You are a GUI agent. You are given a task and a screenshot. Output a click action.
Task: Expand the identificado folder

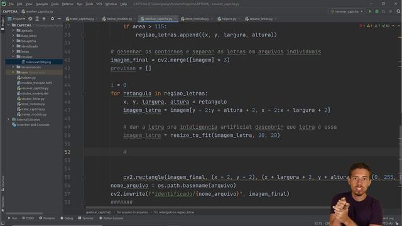tap(13, 46)
